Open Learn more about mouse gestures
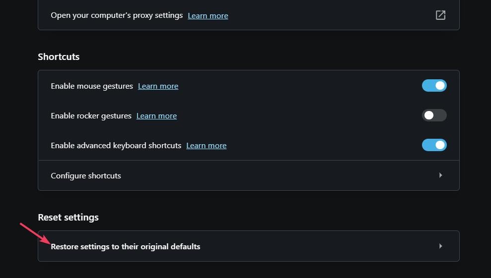This screenshot has height=278, width=491. pos(158,86)
